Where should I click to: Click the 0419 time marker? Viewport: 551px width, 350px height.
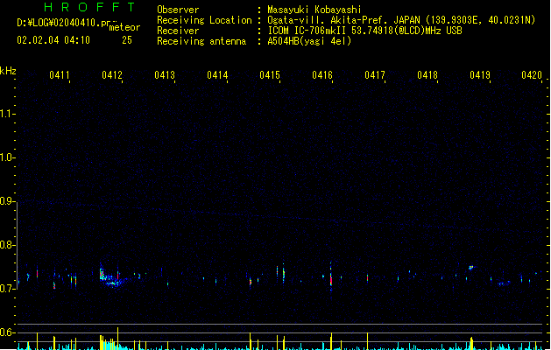(480, 75)
